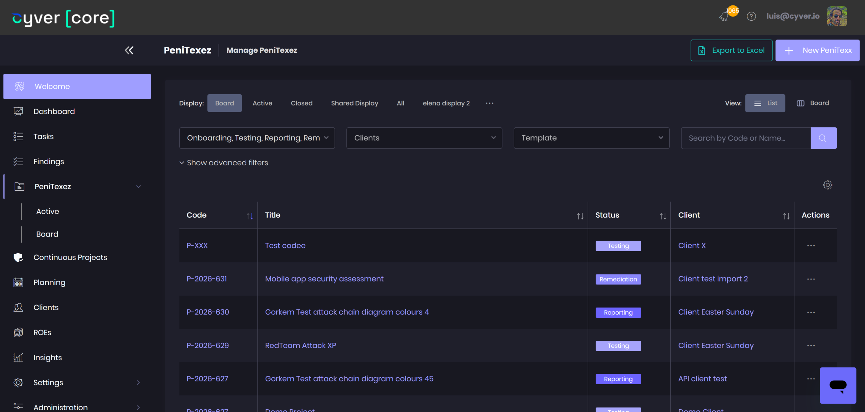865x412 pixels.
Task: Open Mobile app security assessment link
Action: point(324,279)
